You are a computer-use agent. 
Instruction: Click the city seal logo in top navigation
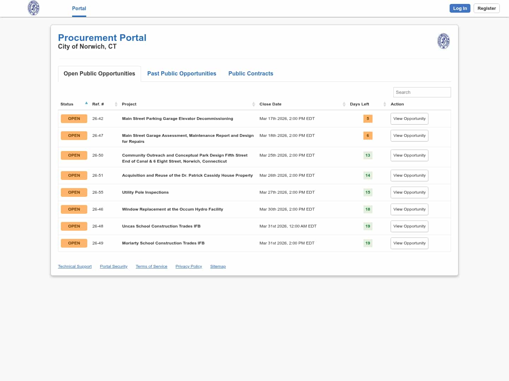34,8
